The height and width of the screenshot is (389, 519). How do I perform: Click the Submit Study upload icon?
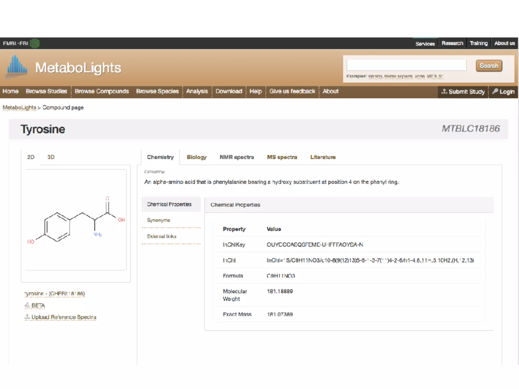tap(444, 91)
